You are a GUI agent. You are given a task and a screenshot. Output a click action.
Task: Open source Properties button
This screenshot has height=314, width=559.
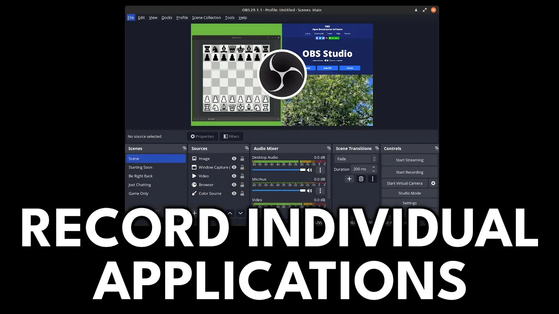(x=202, y=137)
